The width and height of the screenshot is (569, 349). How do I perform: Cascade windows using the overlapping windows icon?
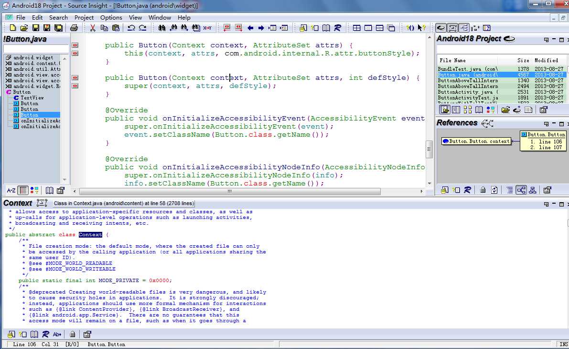coord(391,28)
